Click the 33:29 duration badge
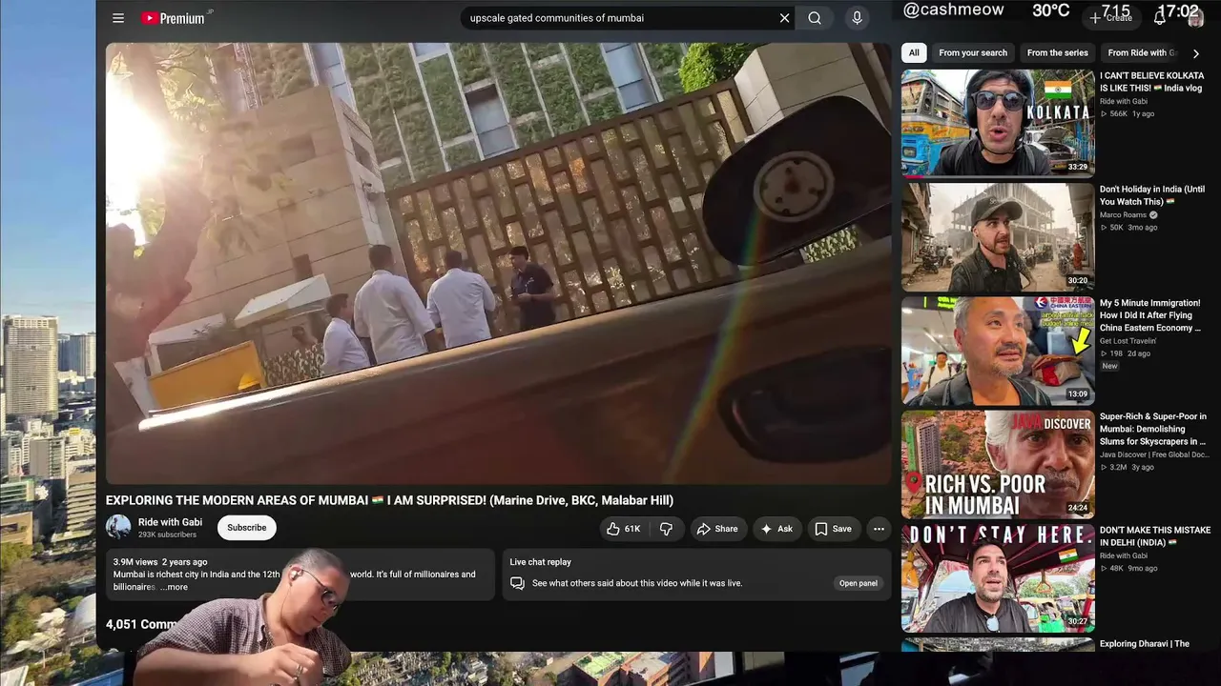 tap(1077, 167)
